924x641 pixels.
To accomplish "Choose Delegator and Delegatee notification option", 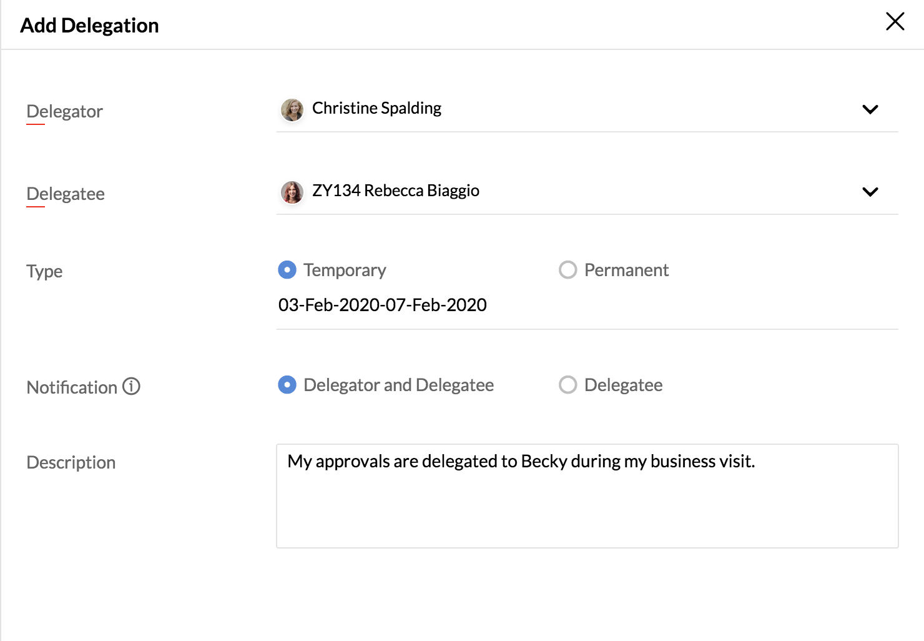I will (287, 385).
